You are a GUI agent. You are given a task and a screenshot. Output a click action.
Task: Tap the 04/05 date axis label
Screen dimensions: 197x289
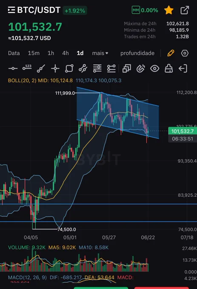click(31, 238)
